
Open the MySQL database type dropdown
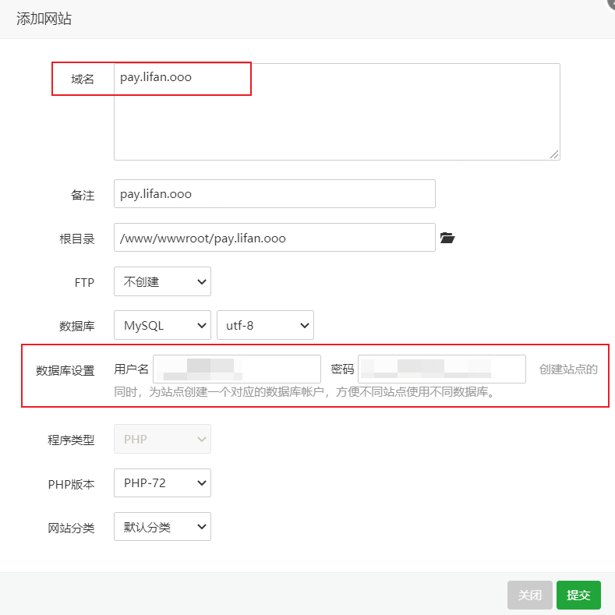pyautogui.click(x=162, y=326)
